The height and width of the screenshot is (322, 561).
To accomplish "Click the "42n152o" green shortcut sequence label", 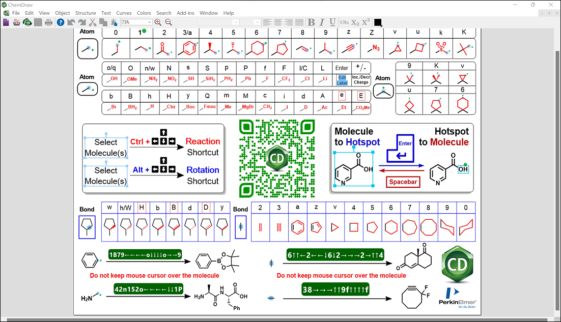I will point(149,289).
